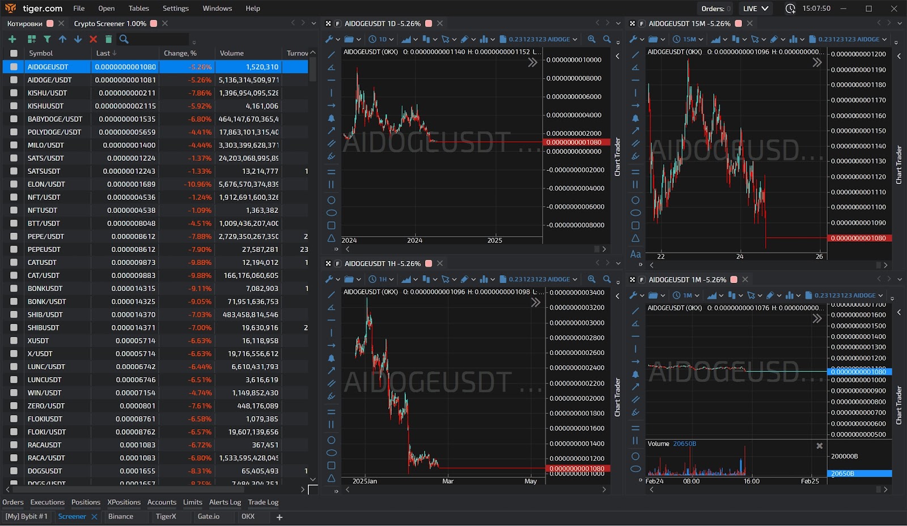Select the rectangle drawing tool in 1D chart
The height and width of the screenshot is (526, 907).
click(x=332, y=225)
